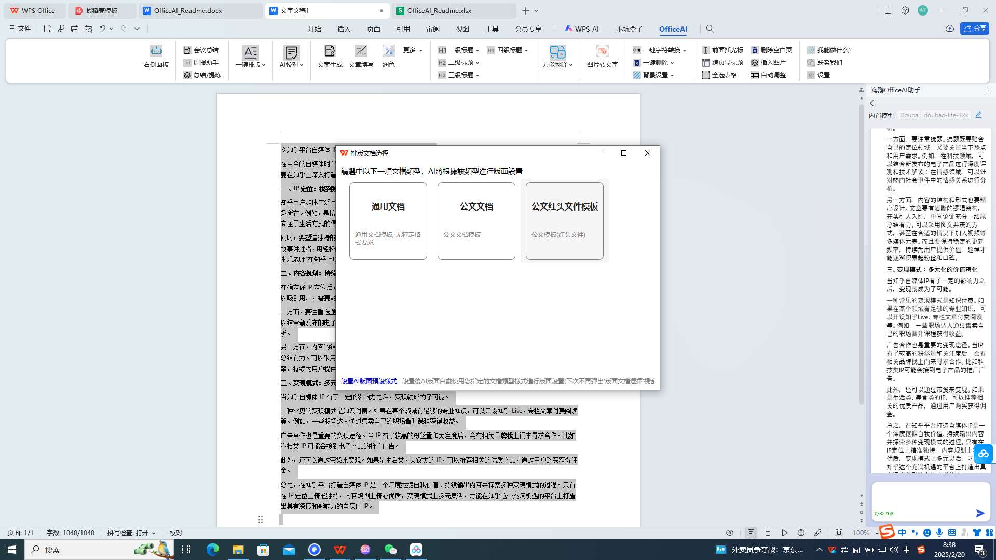The width and height of the screenshot is (996, 560).
Task: Open the 图片转文字 image-to-text tool
Action: click(x=602, y=56)
